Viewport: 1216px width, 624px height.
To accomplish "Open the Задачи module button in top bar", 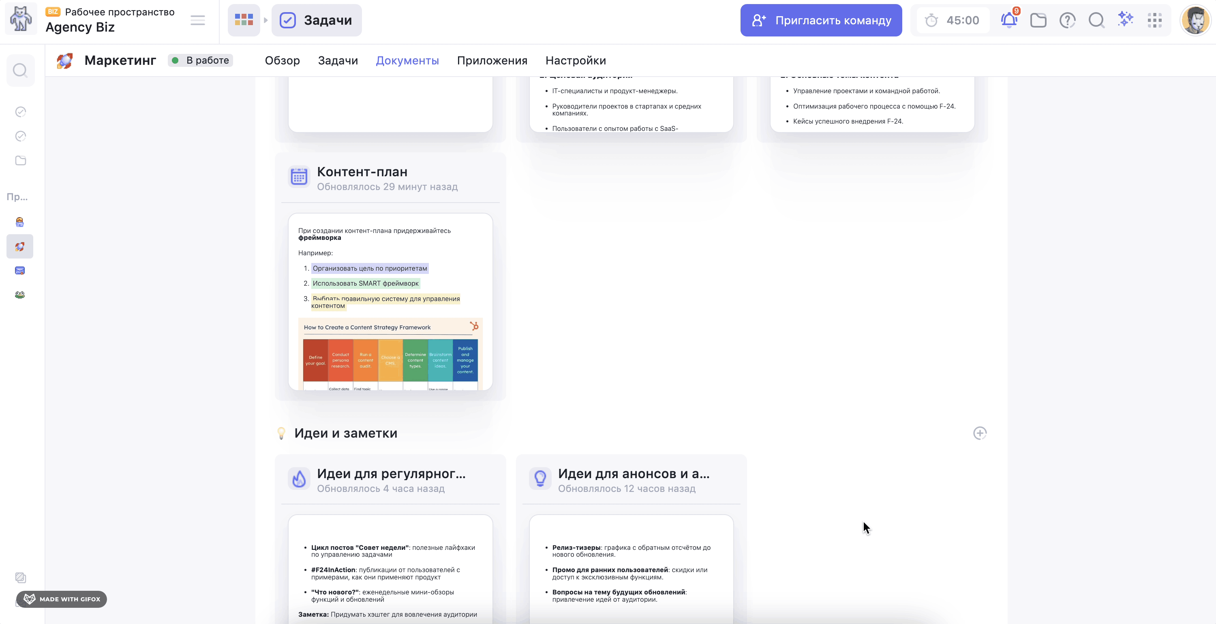I will point(316,20).
